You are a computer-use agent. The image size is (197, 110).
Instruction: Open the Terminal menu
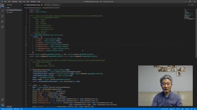tap(33, 2)
